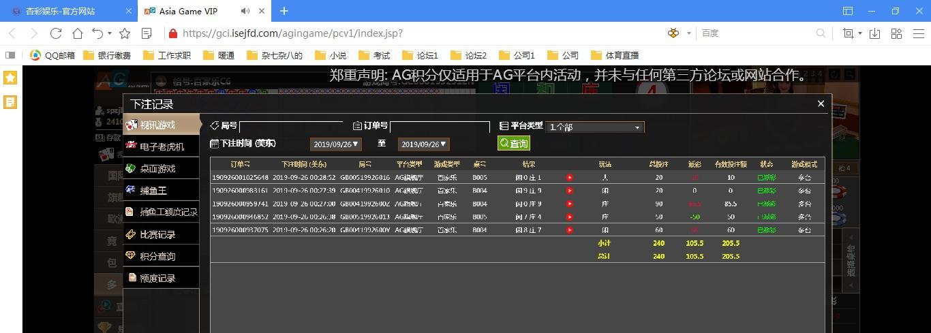The width and height of the screenshot is (931, 333).
Task: Open reader mode icon in toolbar
Action: pyautogui.click(x=147, y=33)
